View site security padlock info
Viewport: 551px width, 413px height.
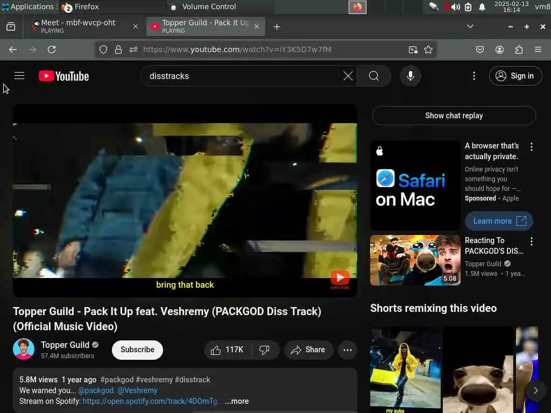118,49
